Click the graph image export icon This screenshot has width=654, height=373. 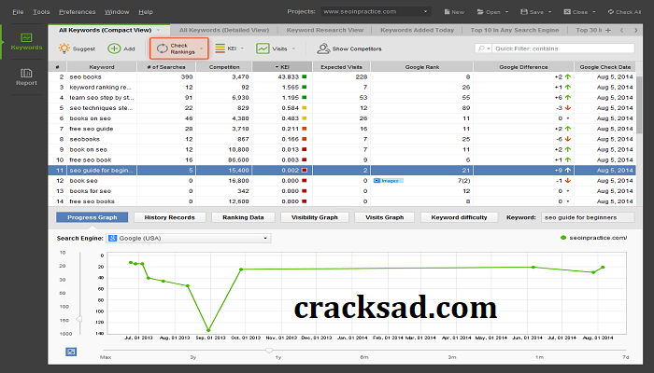tap(71, 352)
